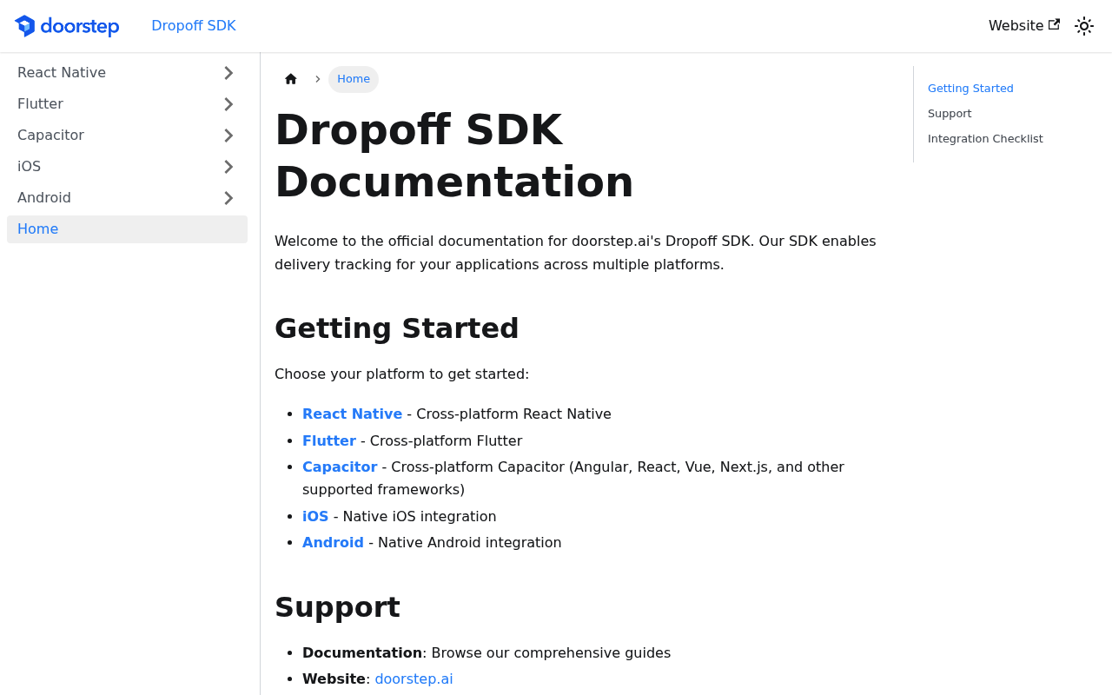Click the Home breadcrumb pill
The image size is (1112, 695).
coord(354,79)
